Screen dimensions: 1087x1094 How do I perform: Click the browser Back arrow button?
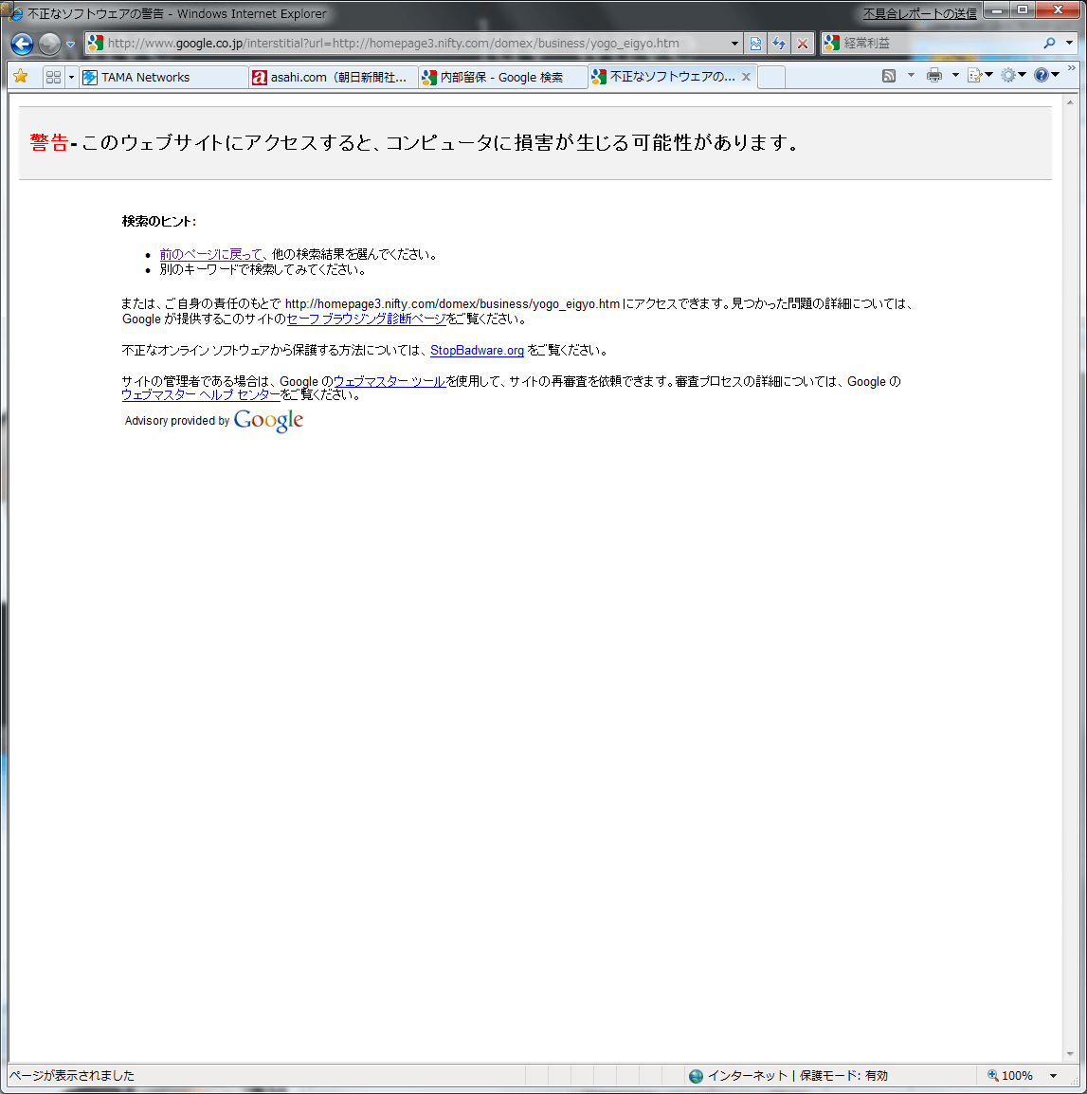click(23, 44)
